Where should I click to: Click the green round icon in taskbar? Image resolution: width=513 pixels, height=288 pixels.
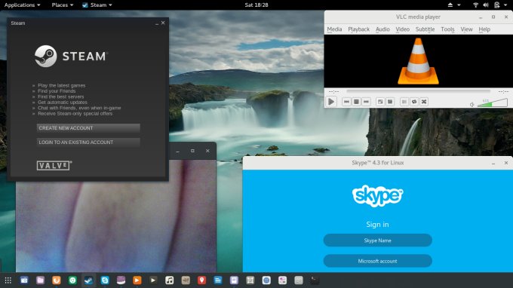pos(72,280)
